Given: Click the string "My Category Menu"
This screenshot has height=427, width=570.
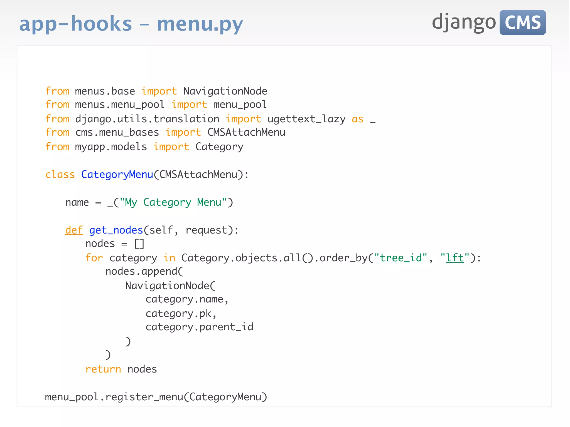Looking at the screenshot, I should pyautogui.click(x=173, y=202).
